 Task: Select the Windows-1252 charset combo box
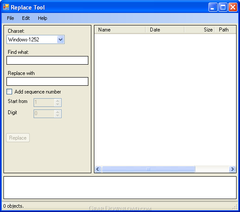35,40
